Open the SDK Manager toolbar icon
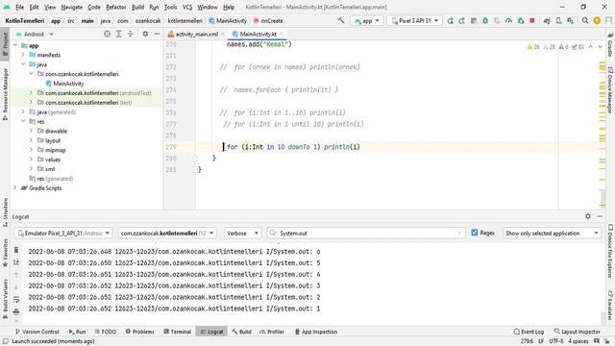615x346 pixels. click(570, 20)
